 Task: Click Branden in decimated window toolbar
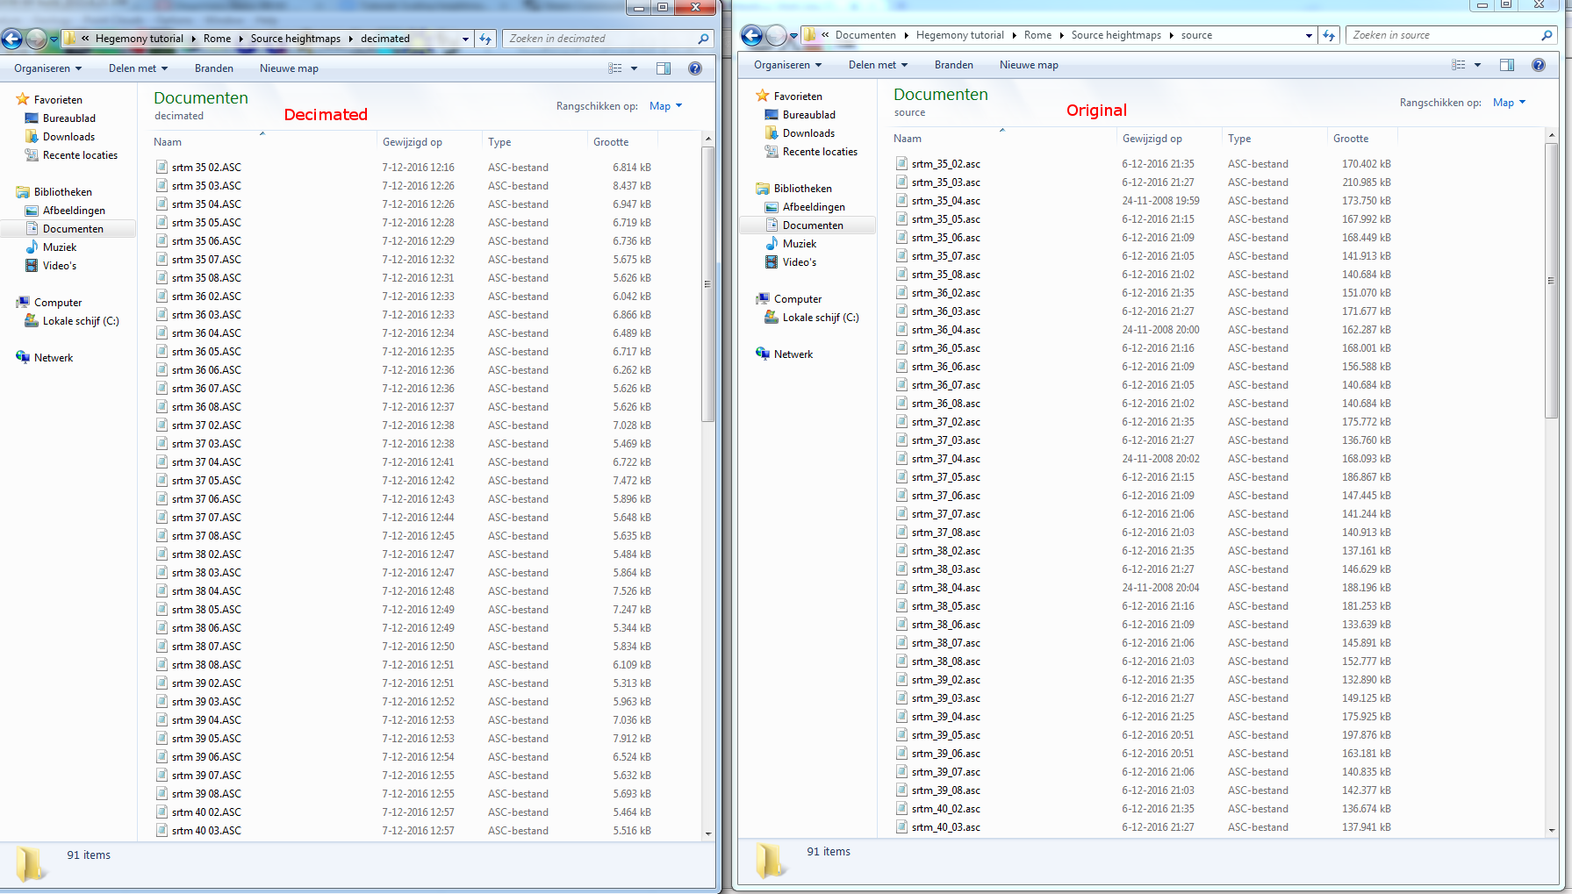click(214, 68)
